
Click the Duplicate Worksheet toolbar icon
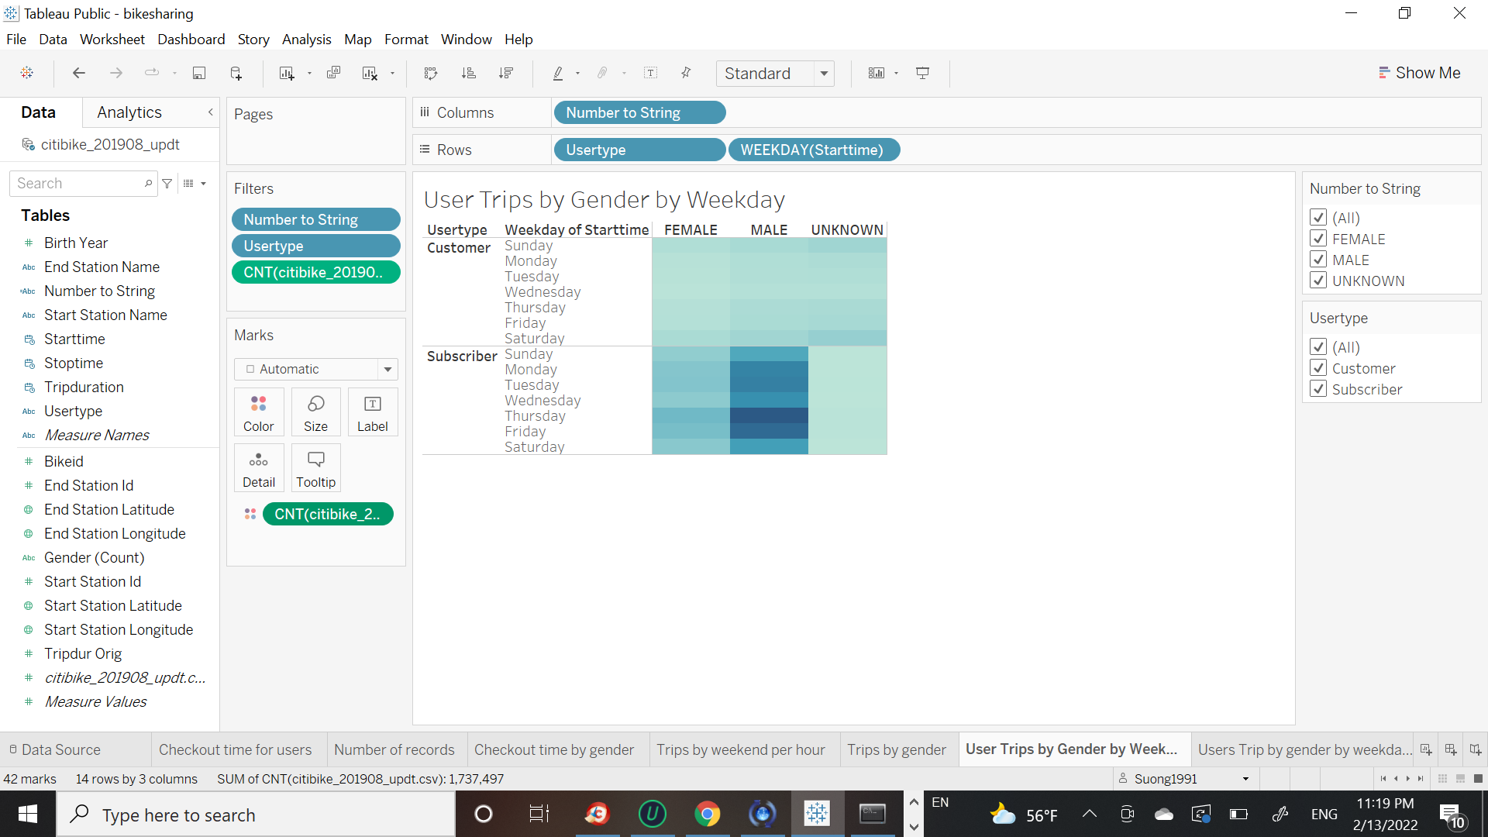click(x=333, y=73)
